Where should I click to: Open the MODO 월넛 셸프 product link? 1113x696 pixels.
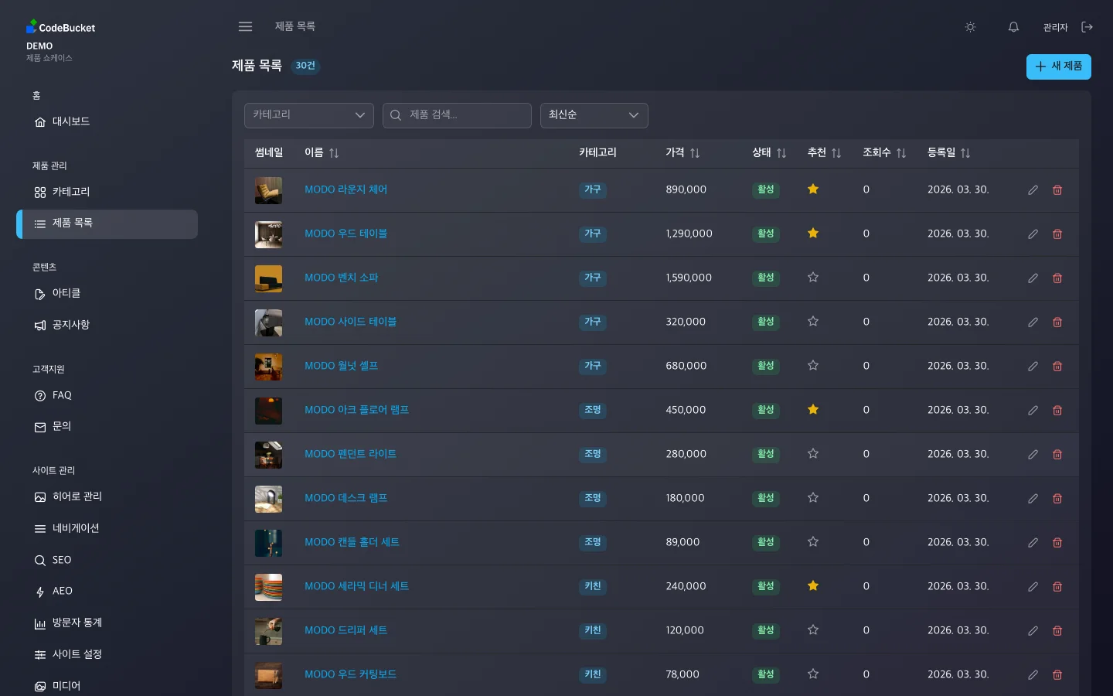[341, 366]
